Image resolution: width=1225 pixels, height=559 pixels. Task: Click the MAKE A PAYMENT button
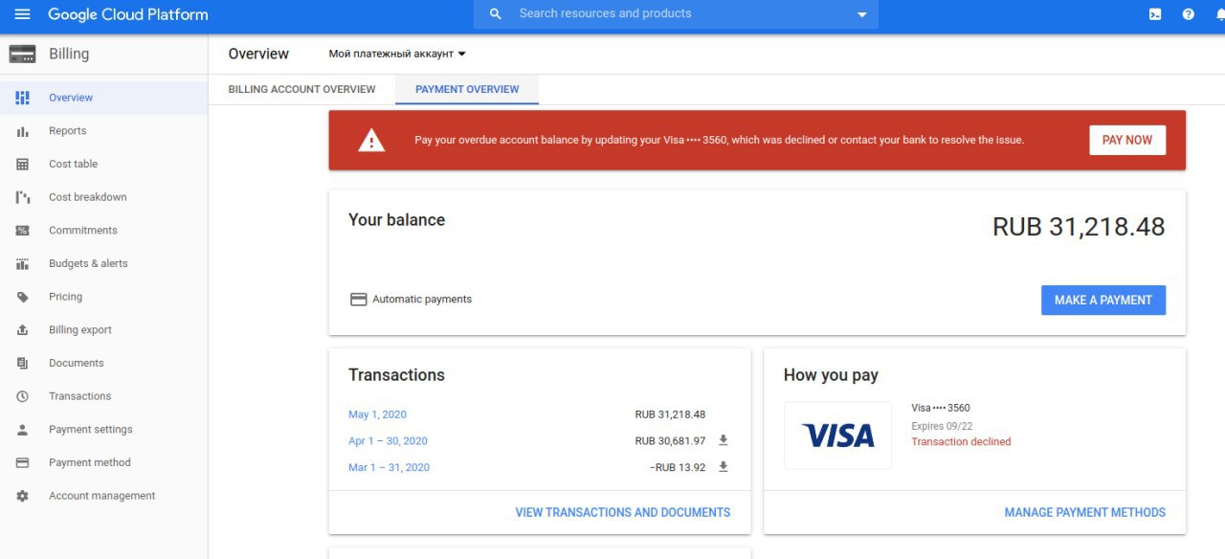pos(1103,300)
